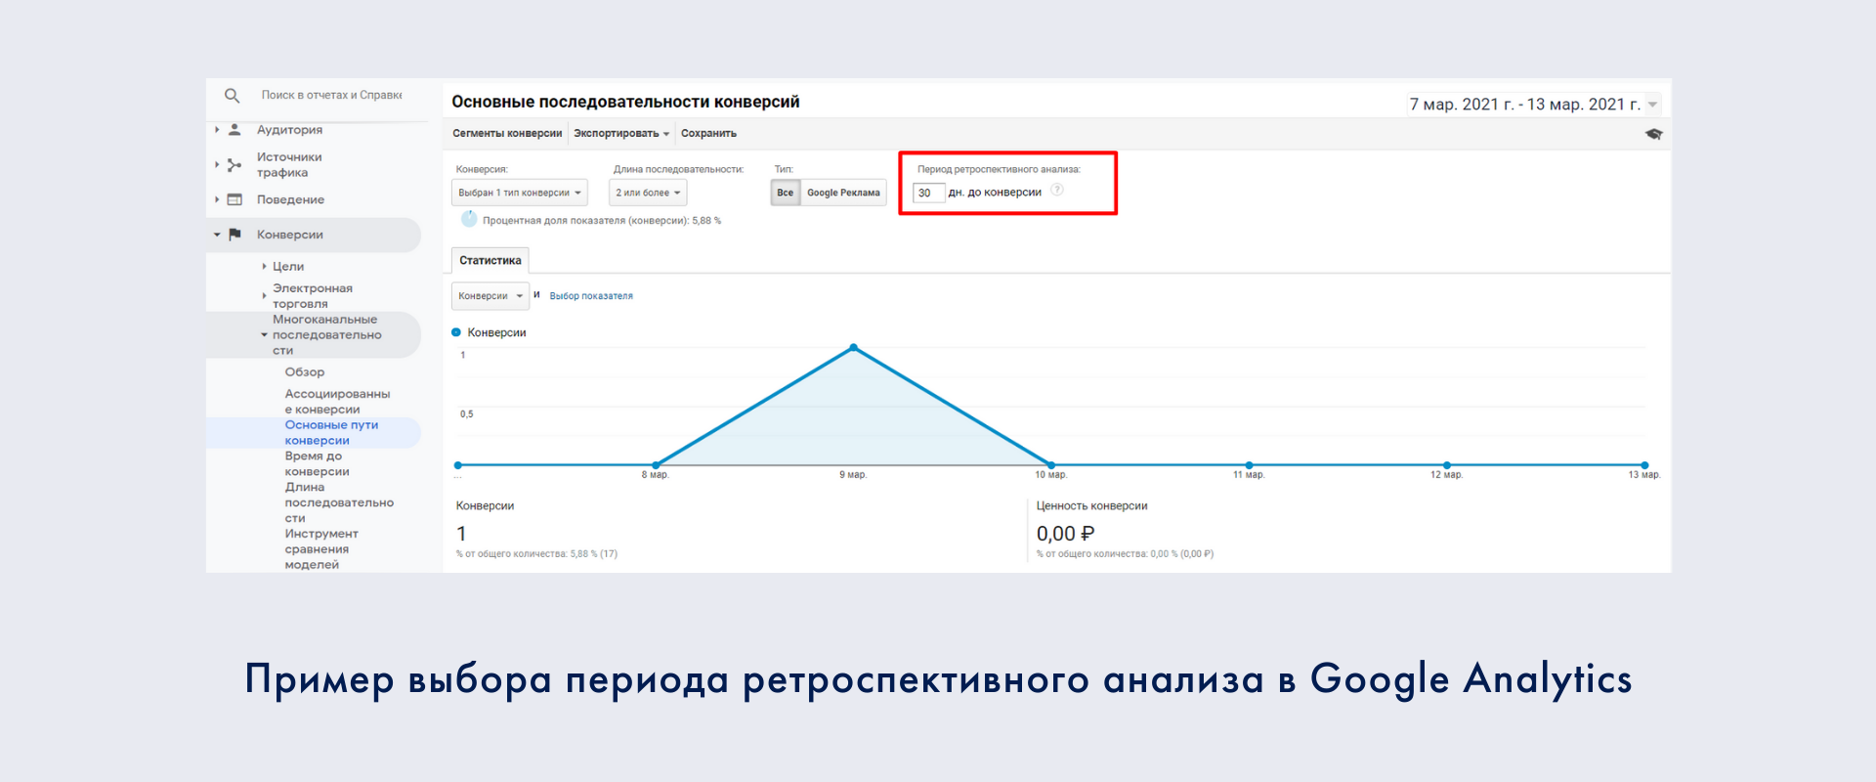
Task: Click the Выбор показателя link
Action: point(591,296)
